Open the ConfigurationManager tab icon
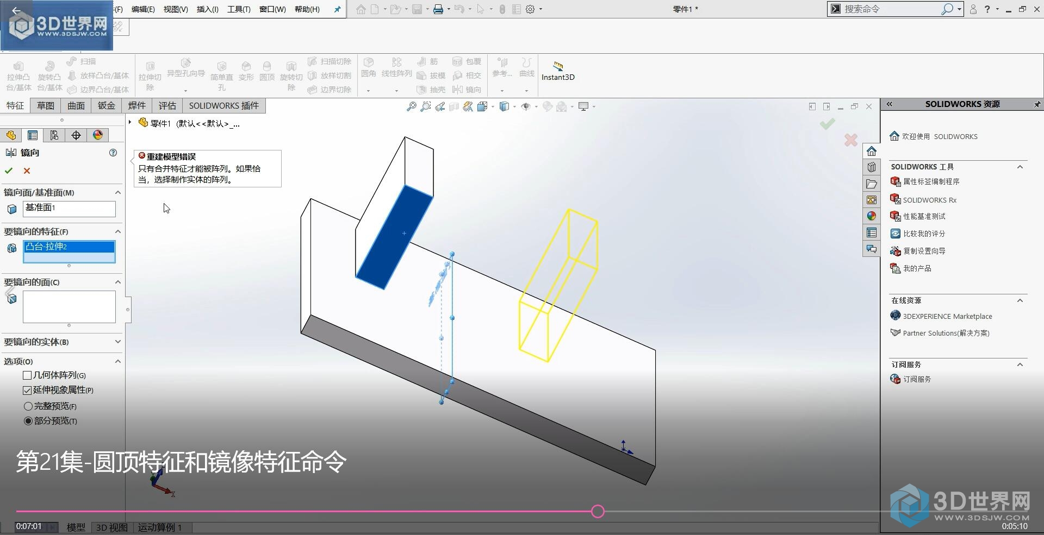 [54, 135]
